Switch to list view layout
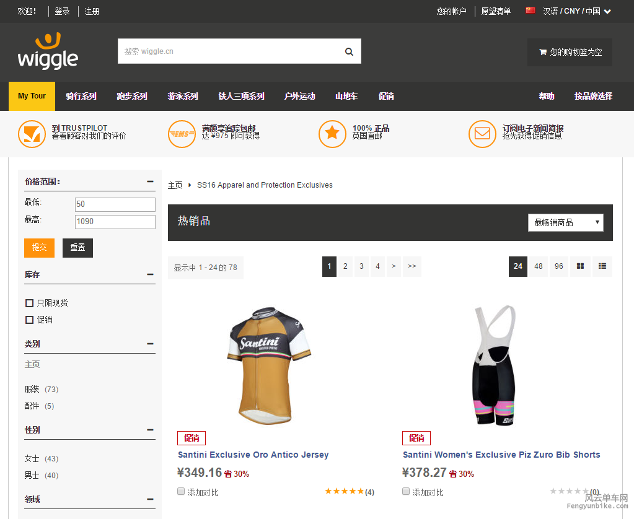 (x=602, y=266)
